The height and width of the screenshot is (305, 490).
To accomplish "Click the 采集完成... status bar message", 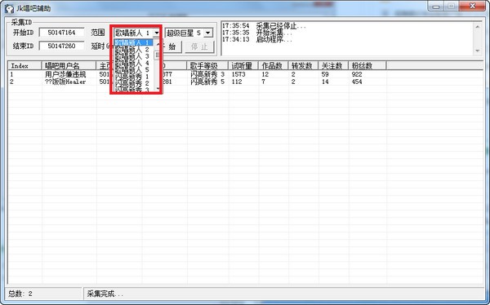I will click(x=105, y=294).
